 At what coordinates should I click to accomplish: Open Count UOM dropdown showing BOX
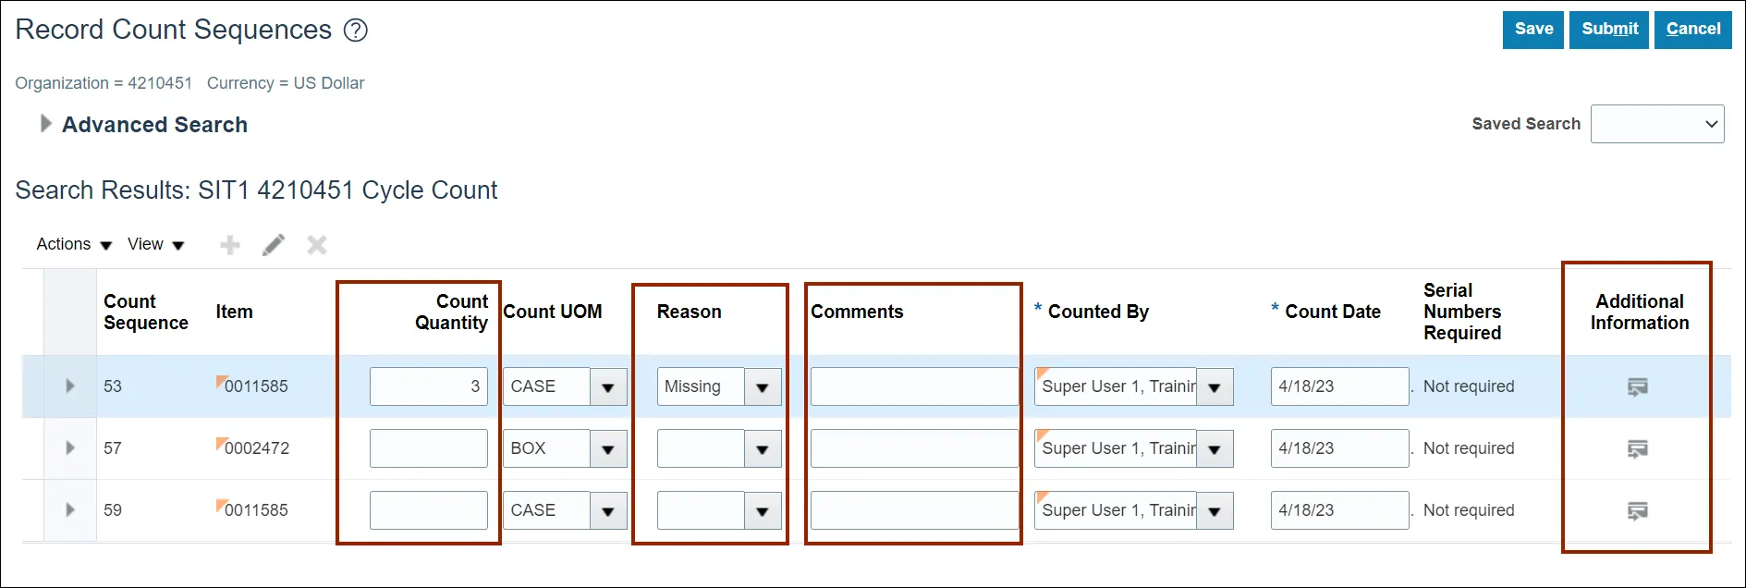pos(608,449)
